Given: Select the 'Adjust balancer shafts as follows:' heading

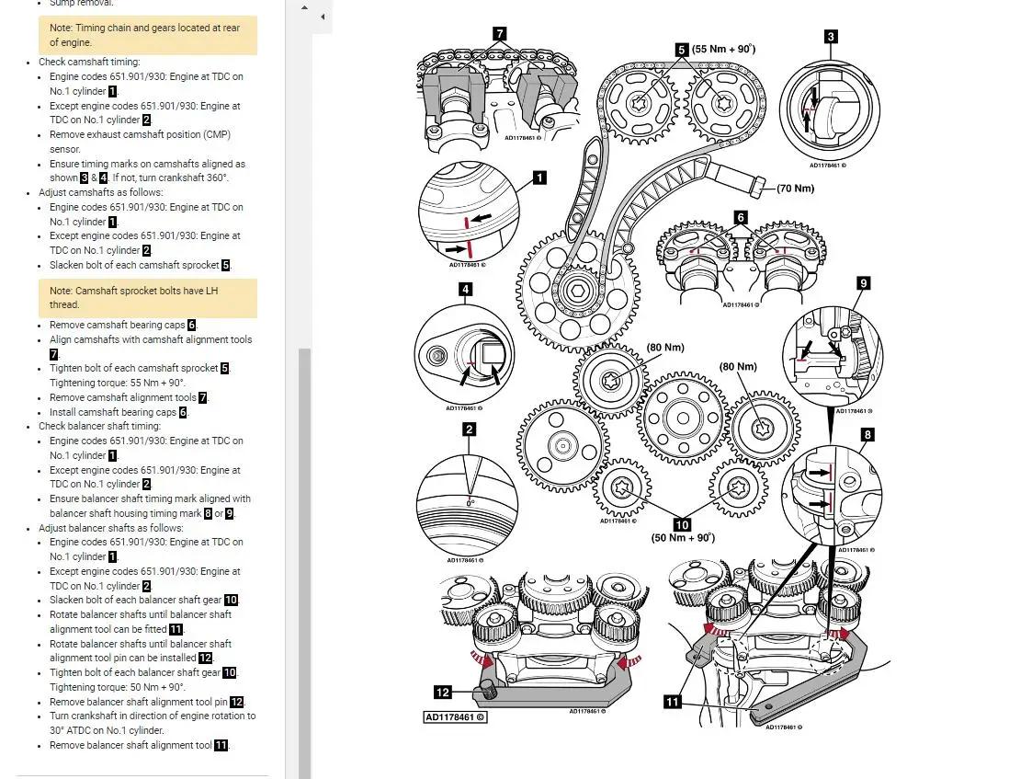Looking at the screenshot, I should [x=110, y=528].
